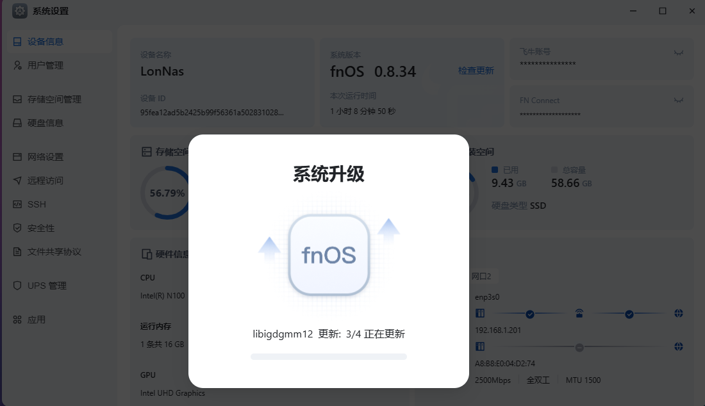
Task: Click the 硬盘类型 SSD label
Action: [x=518, y=206]
